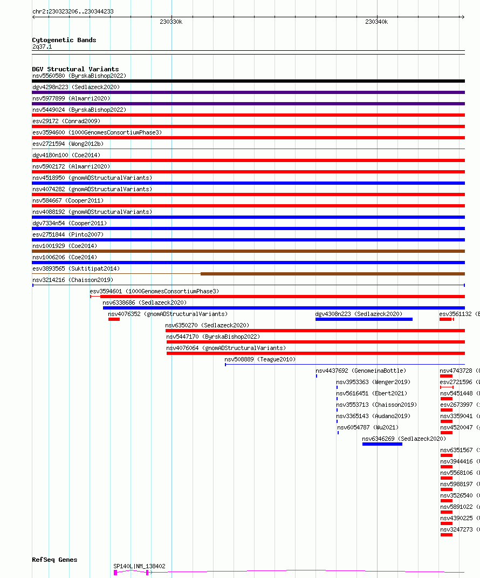Click the blue dgv4308n223 variant bar

[364, 319]
